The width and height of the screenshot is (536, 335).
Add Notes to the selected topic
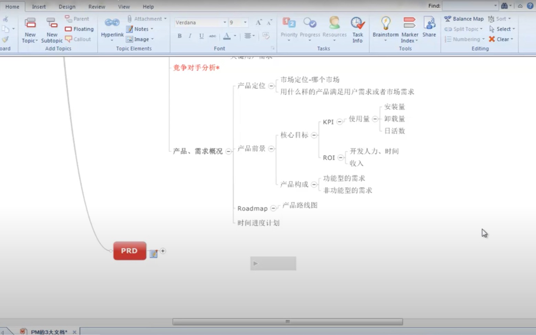click(139, 29)
